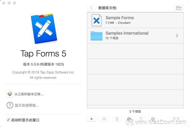Select the 'Sample Forms' title text
189x127 pixels.
click(x=120, y=18)
